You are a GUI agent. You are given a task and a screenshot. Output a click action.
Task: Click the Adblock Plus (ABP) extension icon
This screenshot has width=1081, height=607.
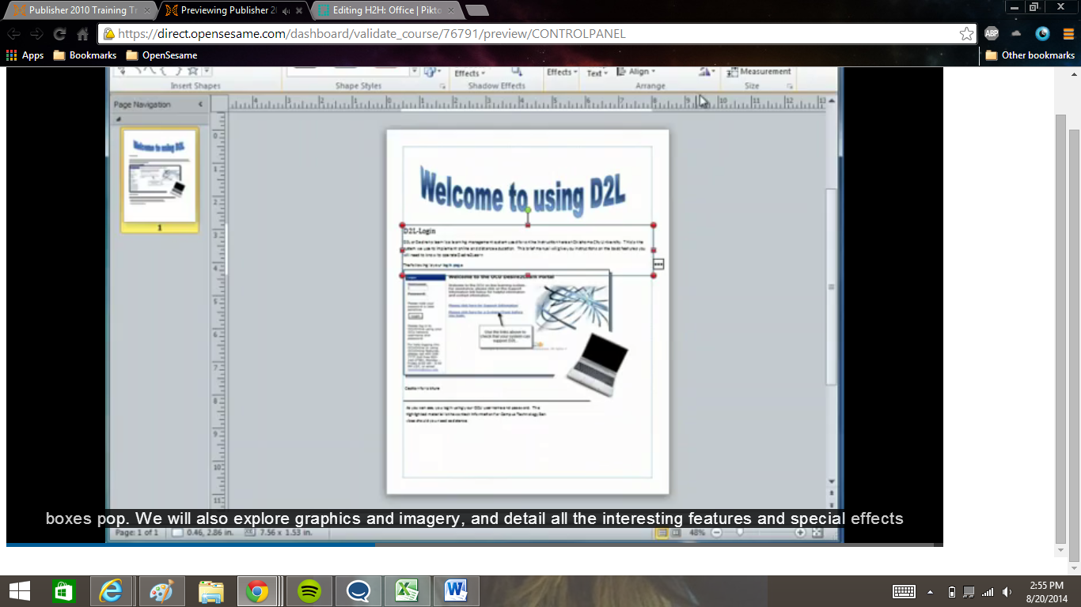pos(992,34)
